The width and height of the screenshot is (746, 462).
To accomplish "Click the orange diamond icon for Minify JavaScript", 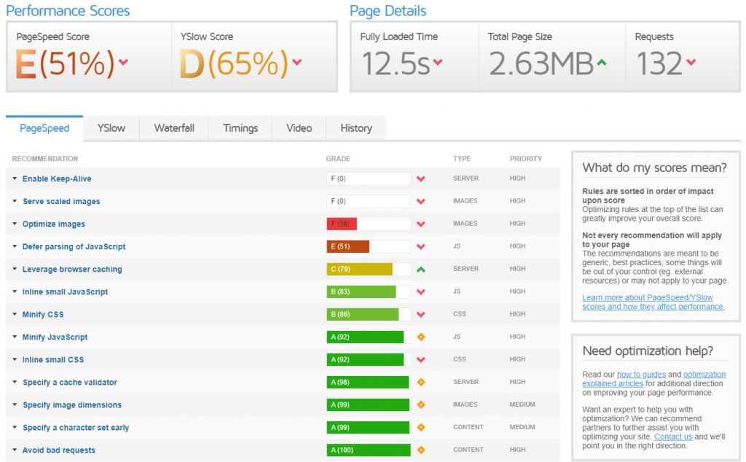I will [420, 337].
